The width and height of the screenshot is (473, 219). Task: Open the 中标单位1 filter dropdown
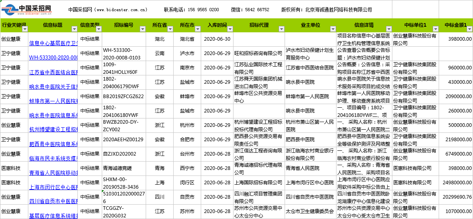(435, 29)
